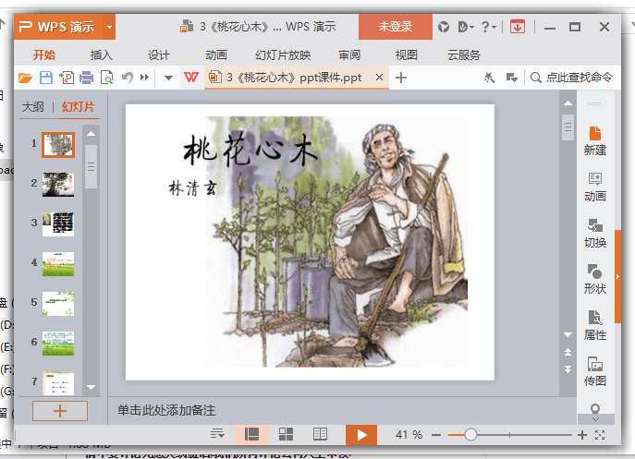Open the quick access toolbar dropdown arrow
The width and height of the screenshot is (635, 459).
(168, 78)
